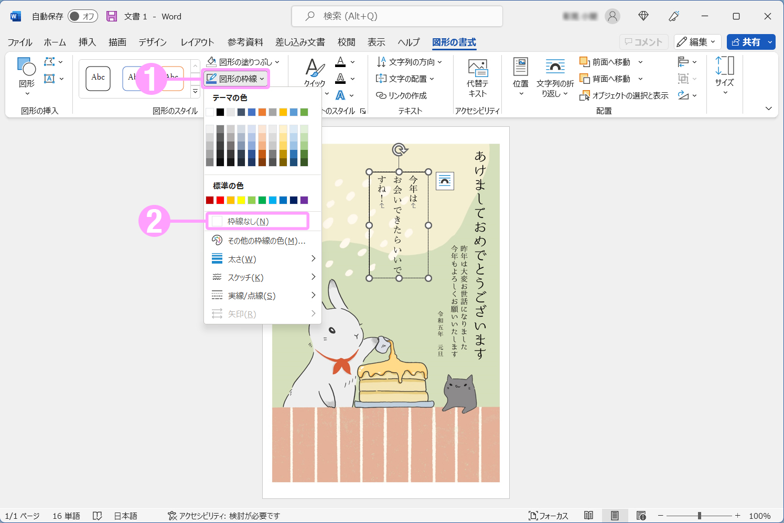Click the align objects icon
Viewport: 784px width, 523px height.
(683, 62)
